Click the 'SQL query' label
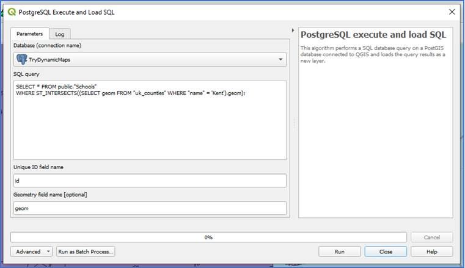The width and height of the screenshot is (465, 268). click(26, 74)
